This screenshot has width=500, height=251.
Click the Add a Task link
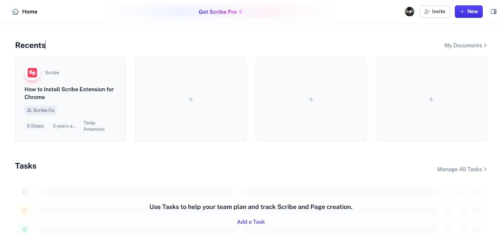[251, 222]
